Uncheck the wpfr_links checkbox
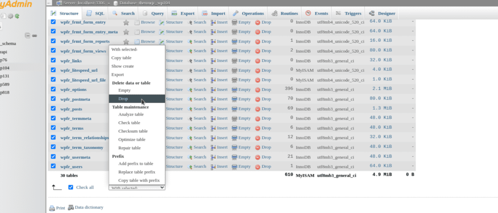 click(x=53, y=60)
